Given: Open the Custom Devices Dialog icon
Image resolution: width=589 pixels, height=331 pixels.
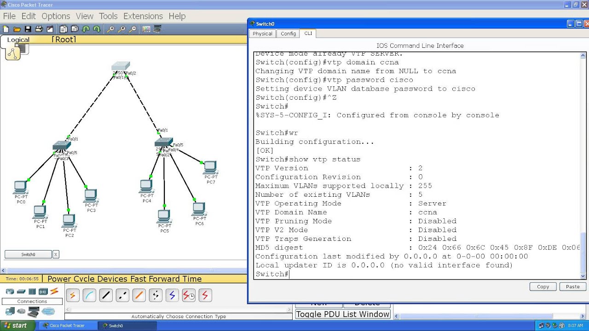Looking at the screenshot, I should pyautogui.click(x=157, y=29).
